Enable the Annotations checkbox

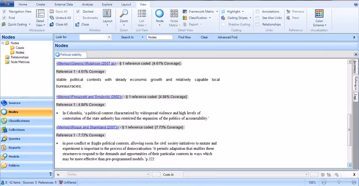point(258,11)
